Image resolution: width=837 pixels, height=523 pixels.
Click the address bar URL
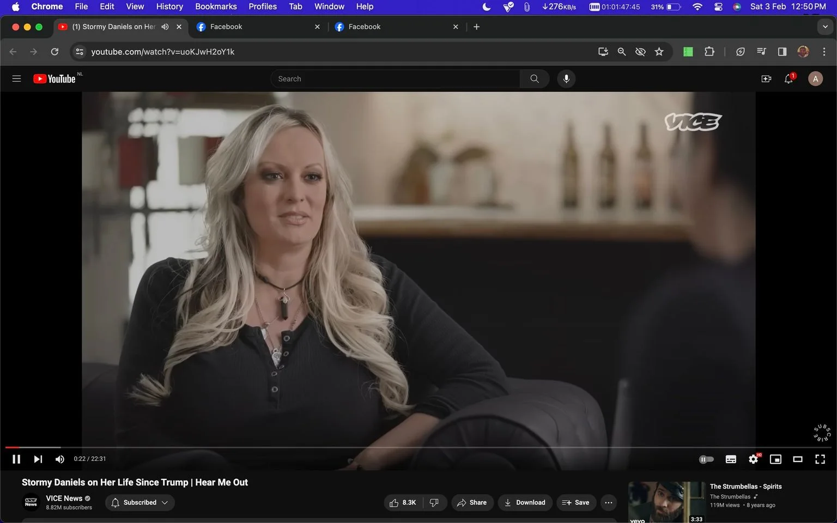[x=162, y=52]
